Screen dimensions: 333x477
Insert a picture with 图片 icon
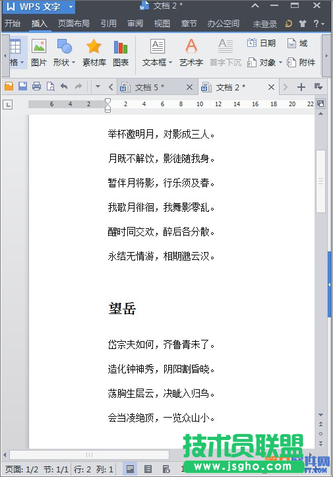(39, 53)
